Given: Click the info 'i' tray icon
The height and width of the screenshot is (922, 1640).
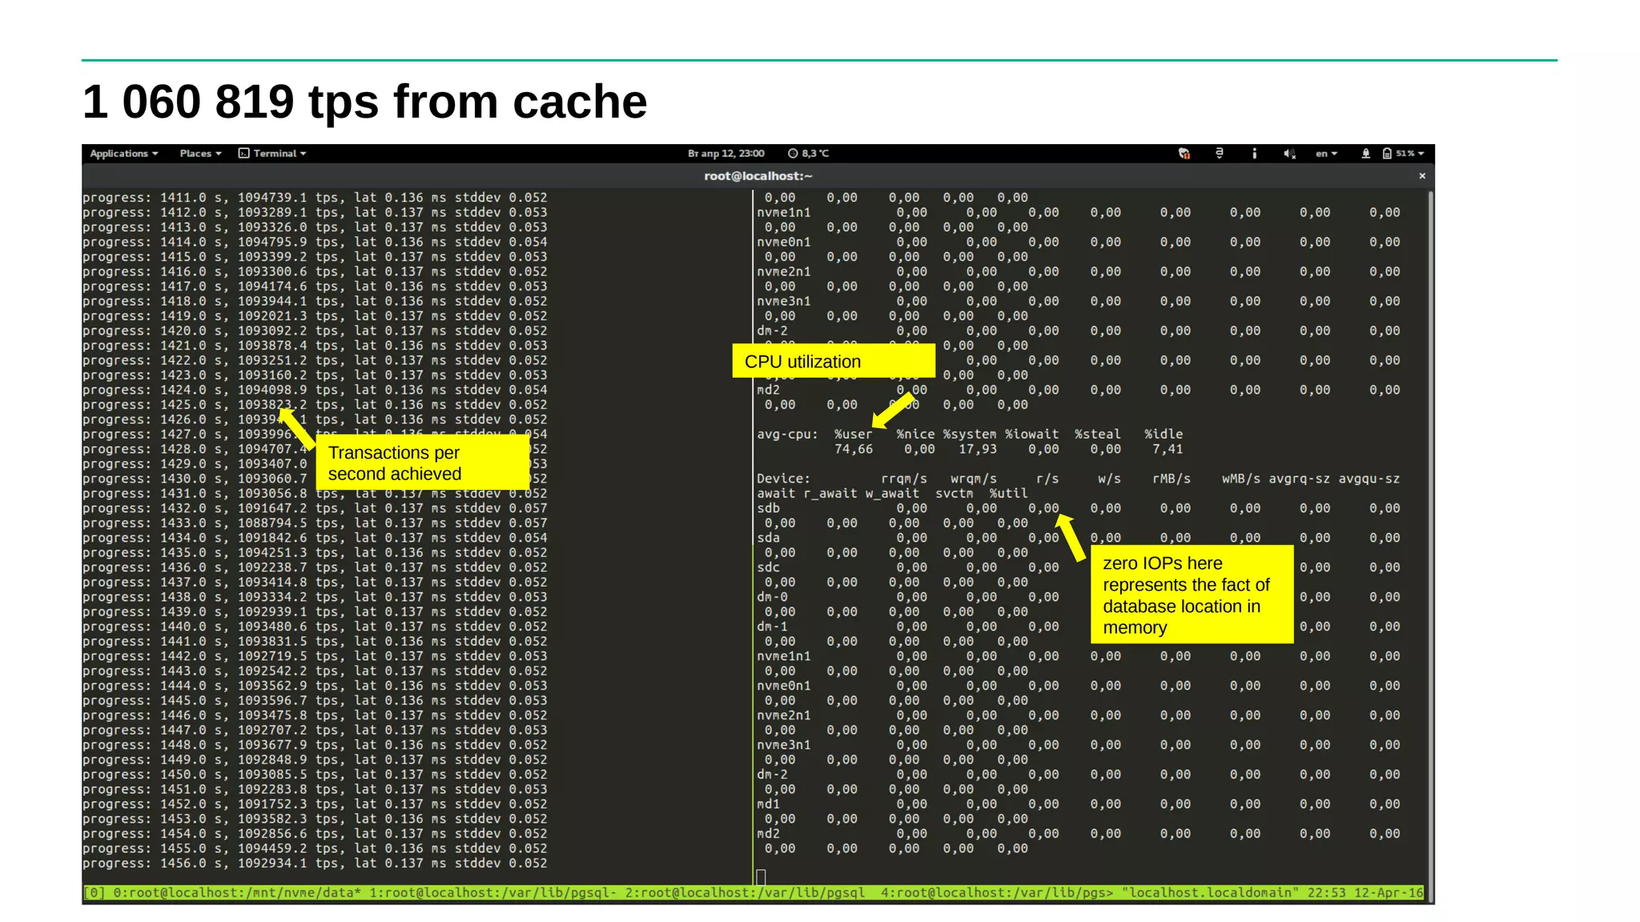Looking at the screenshot, I should point(1254,154).
